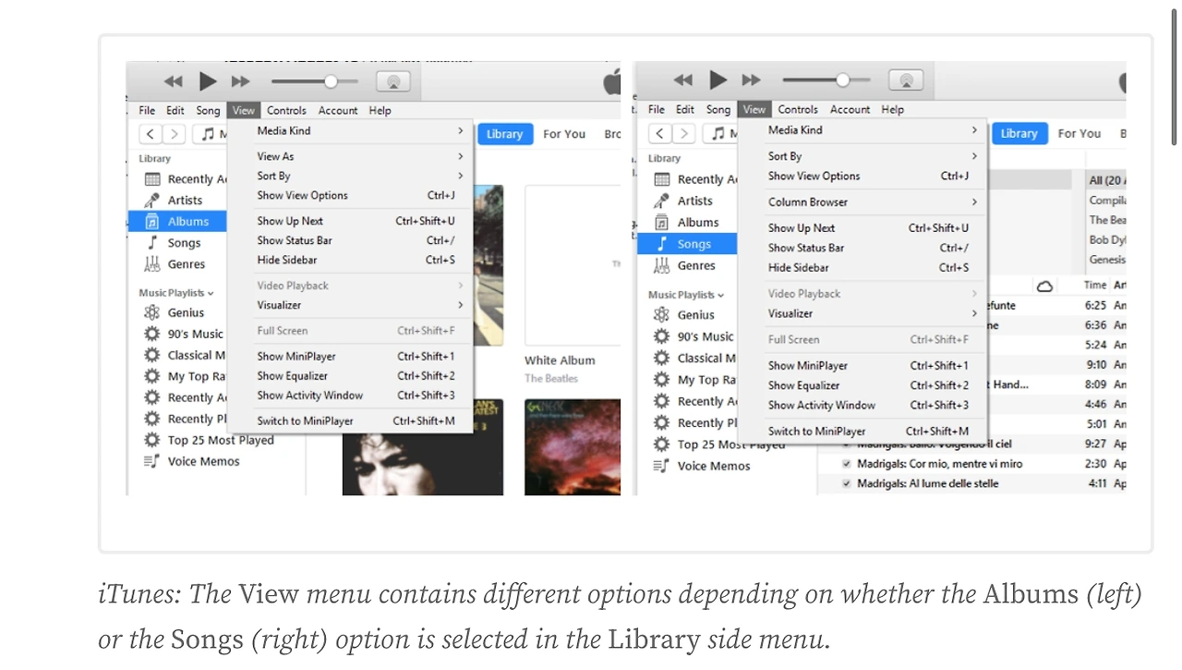Click the Library button in the right window
This screenshot has width=1182, height=670.
click(x=1019, y=133)
